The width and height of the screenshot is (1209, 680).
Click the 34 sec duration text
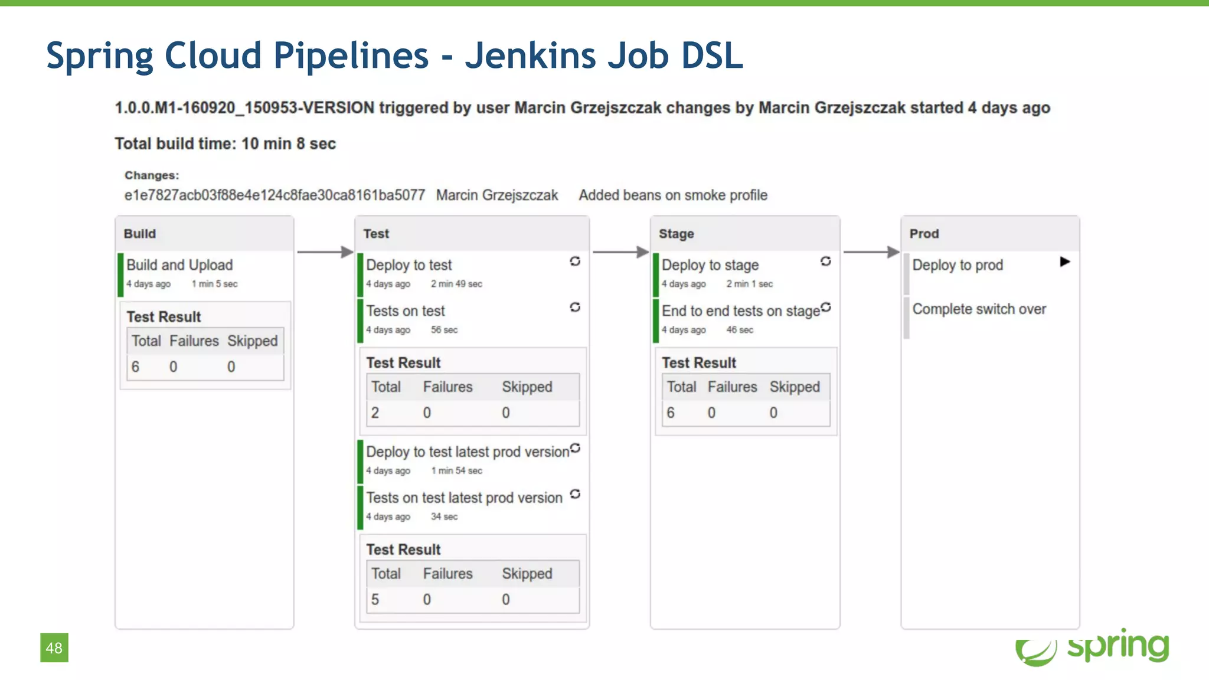pos(444,516)
